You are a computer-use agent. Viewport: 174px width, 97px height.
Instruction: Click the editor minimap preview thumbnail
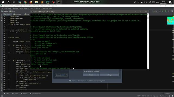point(170,20)
